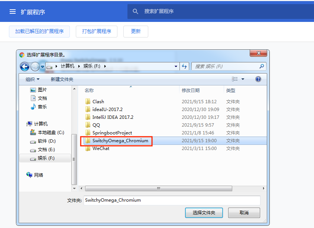This screenshot has height=228, width=314.
Task: Click the 取消 button
Action: [244, 212]
